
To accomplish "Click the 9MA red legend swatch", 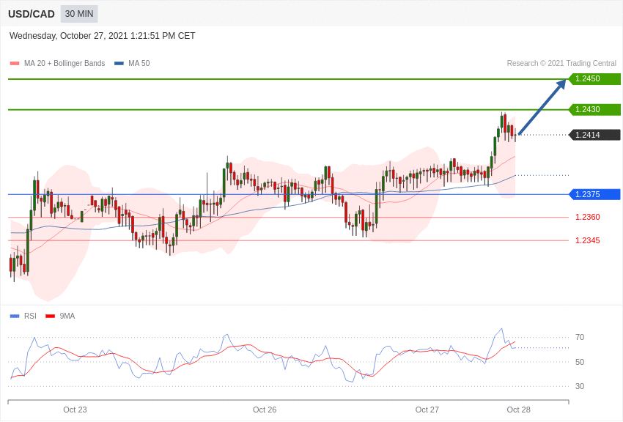I will 51,316.
